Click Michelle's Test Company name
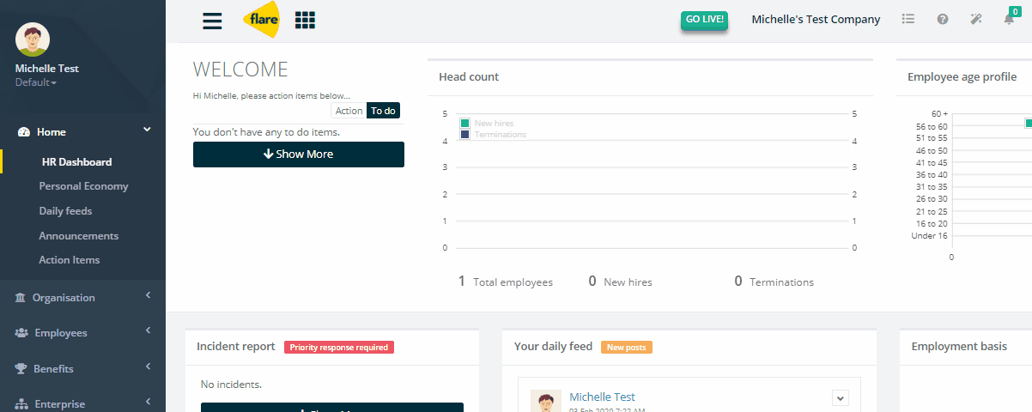This screenshot has height=412, width=1032. pos(816,20)
